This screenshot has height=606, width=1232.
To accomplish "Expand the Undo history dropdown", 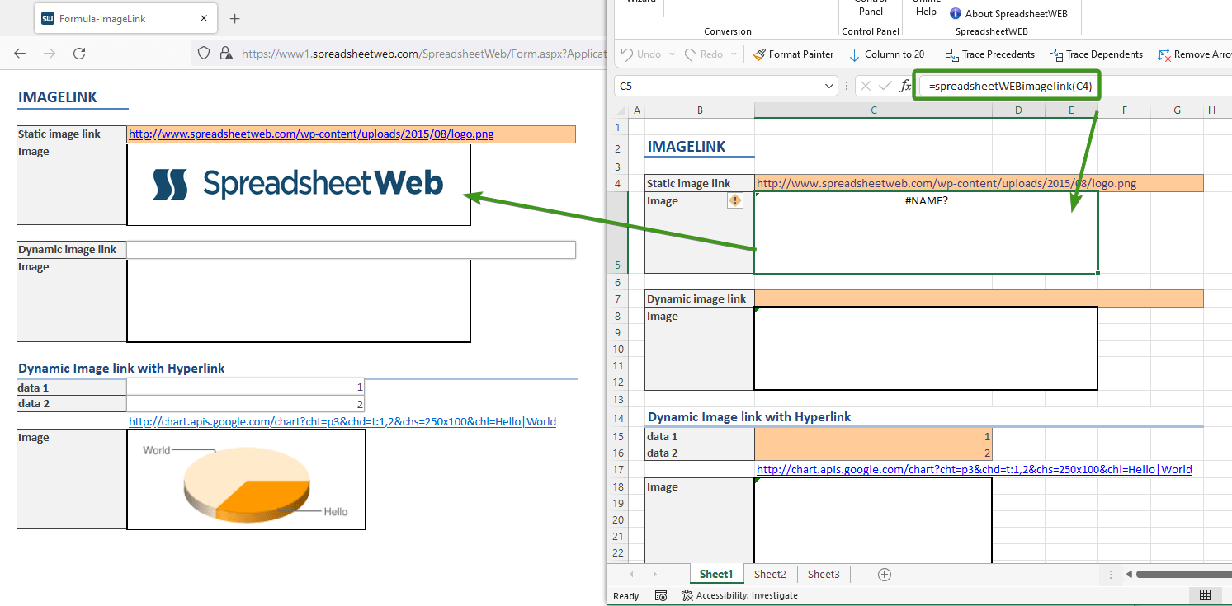I will click(x=673, y=54).
